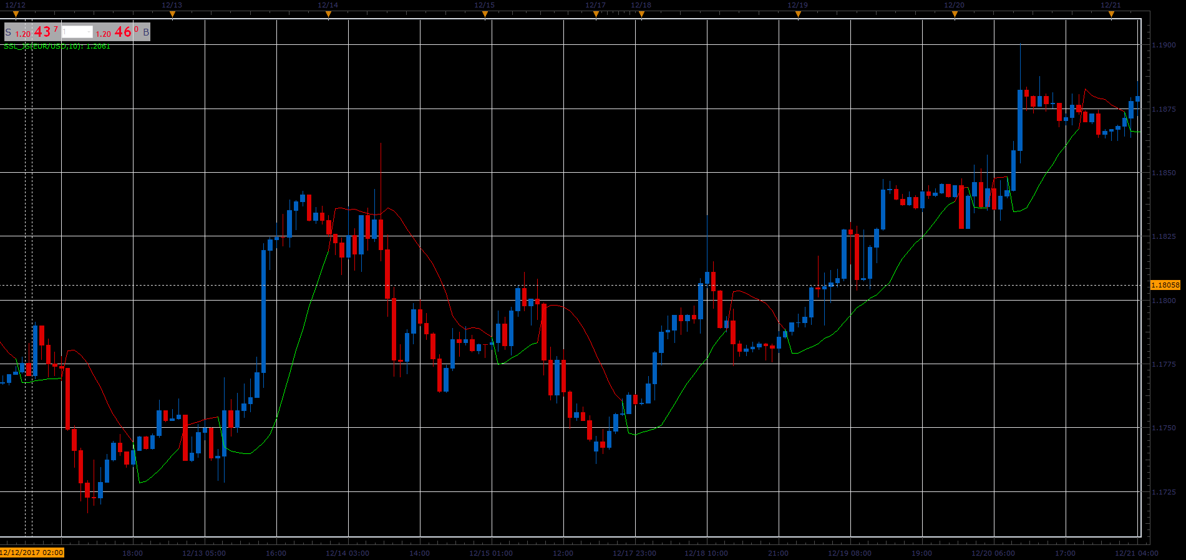Click the 12/13 05:00 time axis label
Screen dimensions: 1186x560
click(204, 553)
